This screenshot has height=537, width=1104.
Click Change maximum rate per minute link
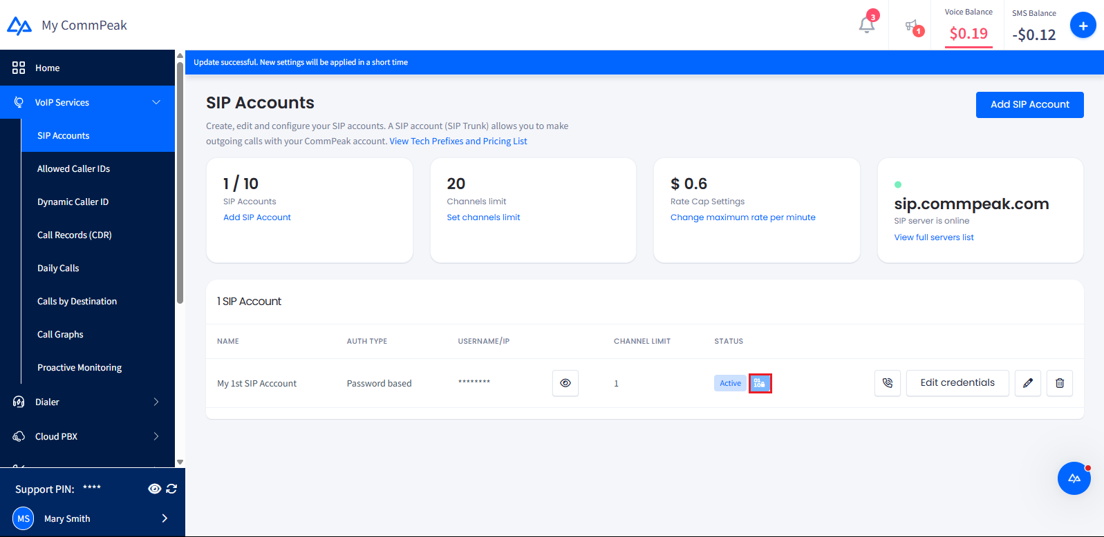point(743,217)
